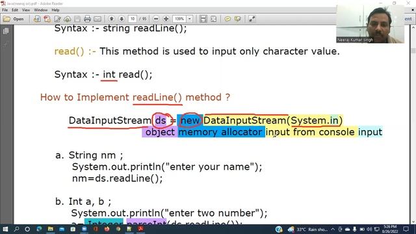Open the File menu
Image resolution: width=416 pixels, height=234 pixels.
5,10
